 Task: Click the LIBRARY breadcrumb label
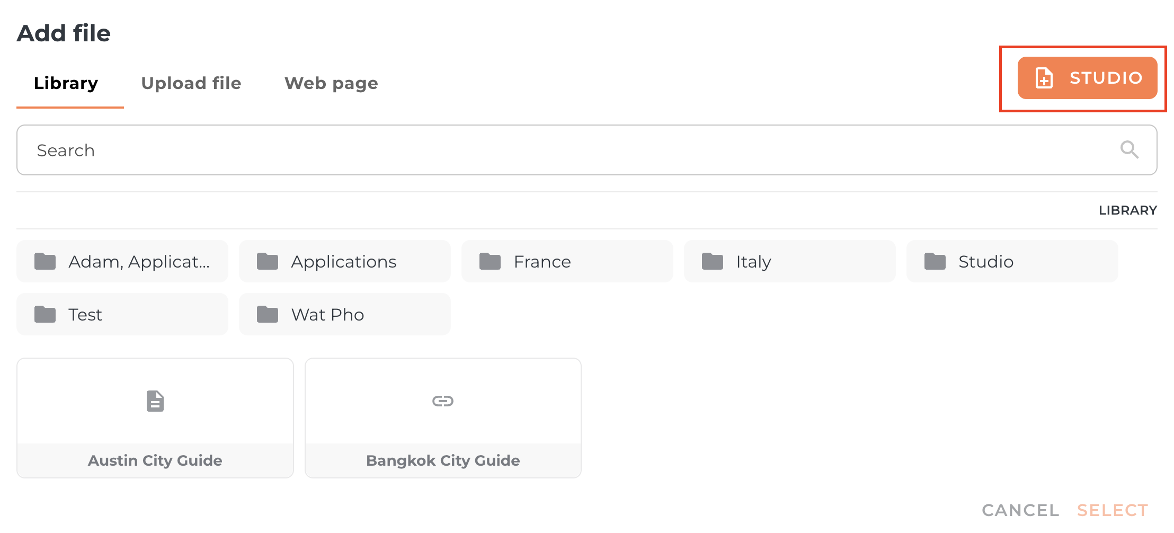click(1127, 210)
